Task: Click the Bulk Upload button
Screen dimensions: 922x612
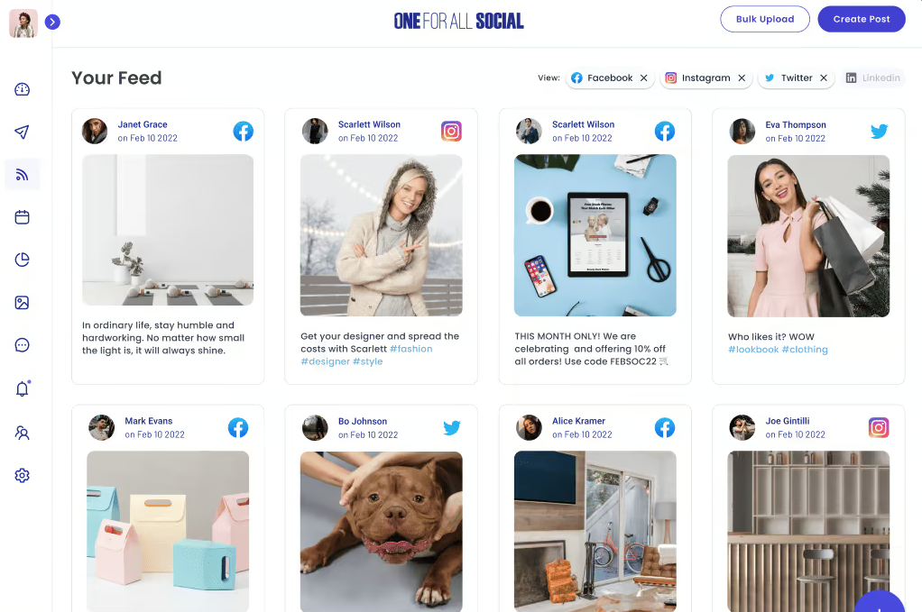Action: pos(765,19)
